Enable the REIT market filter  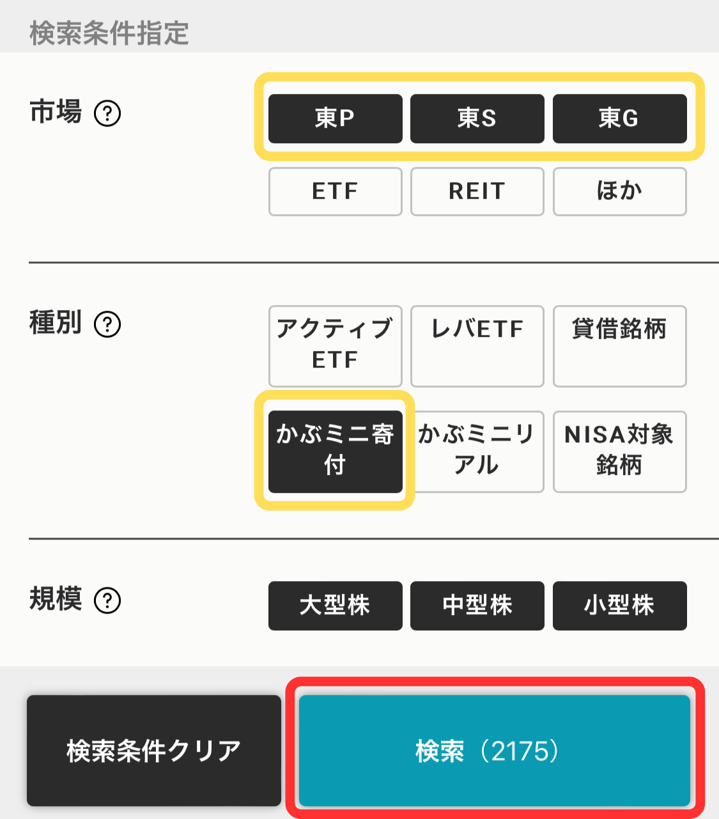click(x=477, y=191)
